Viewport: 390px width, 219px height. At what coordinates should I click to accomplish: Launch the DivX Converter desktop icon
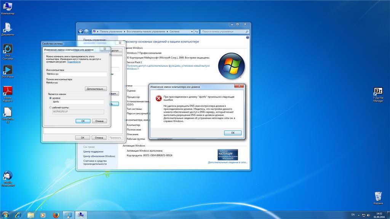click(8, 52)
